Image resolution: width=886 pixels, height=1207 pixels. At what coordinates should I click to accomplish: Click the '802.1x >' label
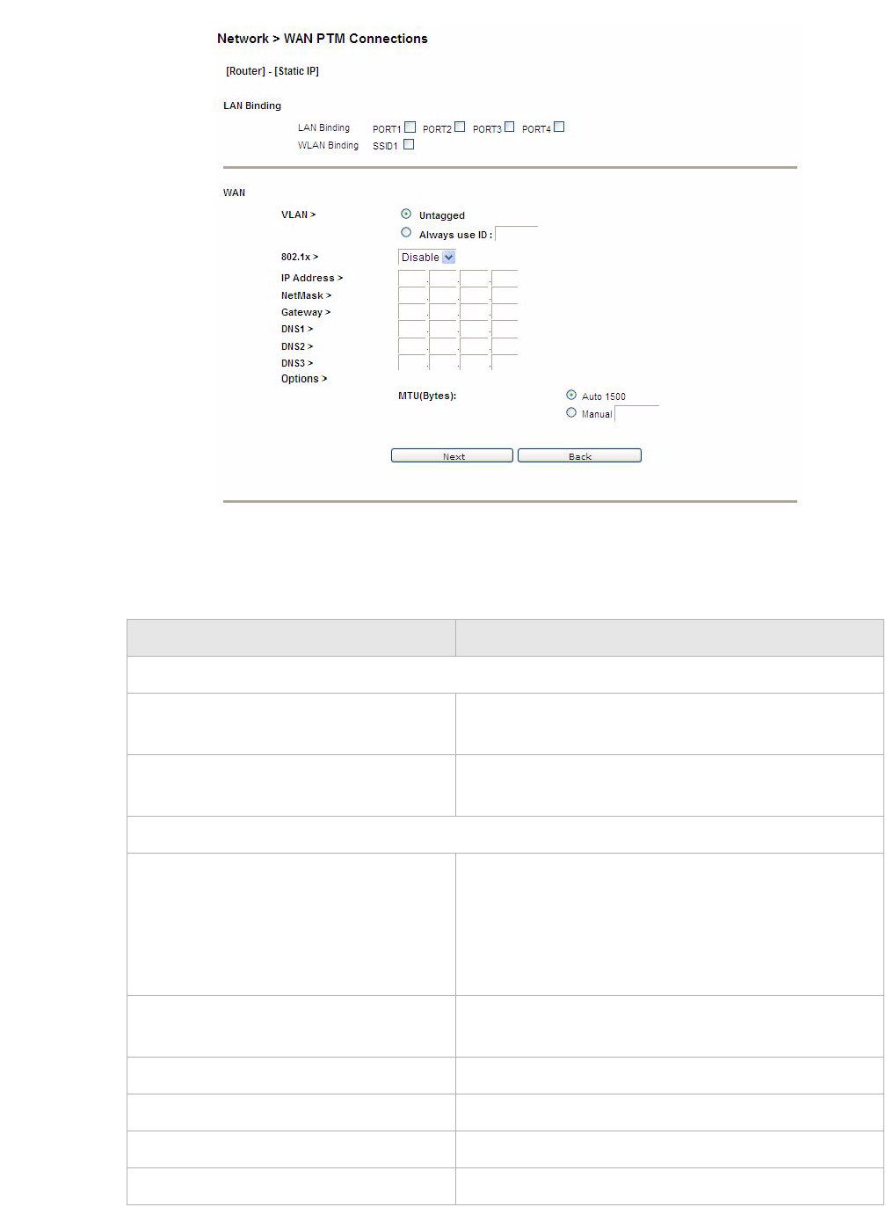(300, 258)
